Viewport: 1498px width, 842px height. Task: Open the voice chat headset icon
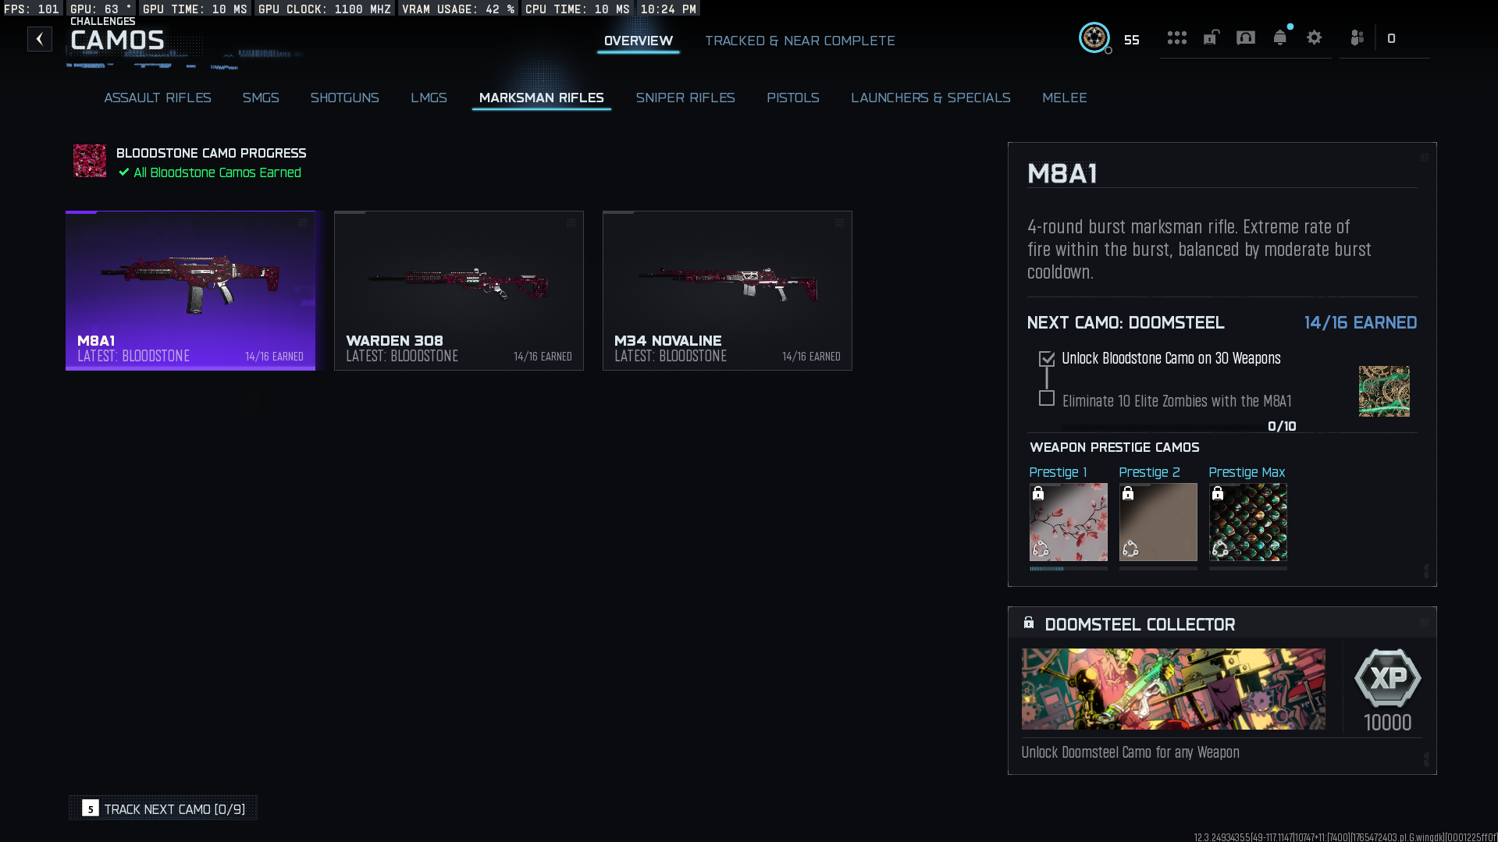click(x=1245, y=37)
